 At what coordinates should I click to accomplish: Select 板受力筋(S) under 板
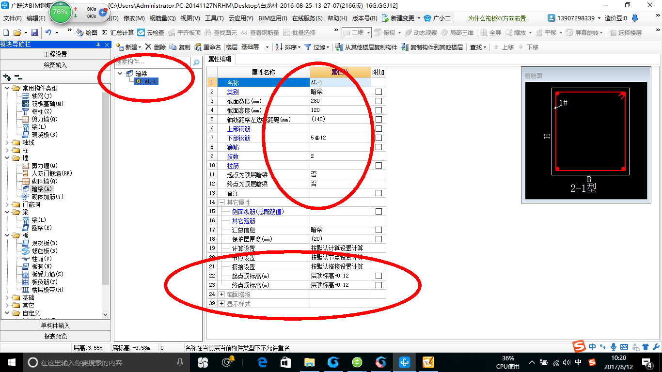point(43,274)
